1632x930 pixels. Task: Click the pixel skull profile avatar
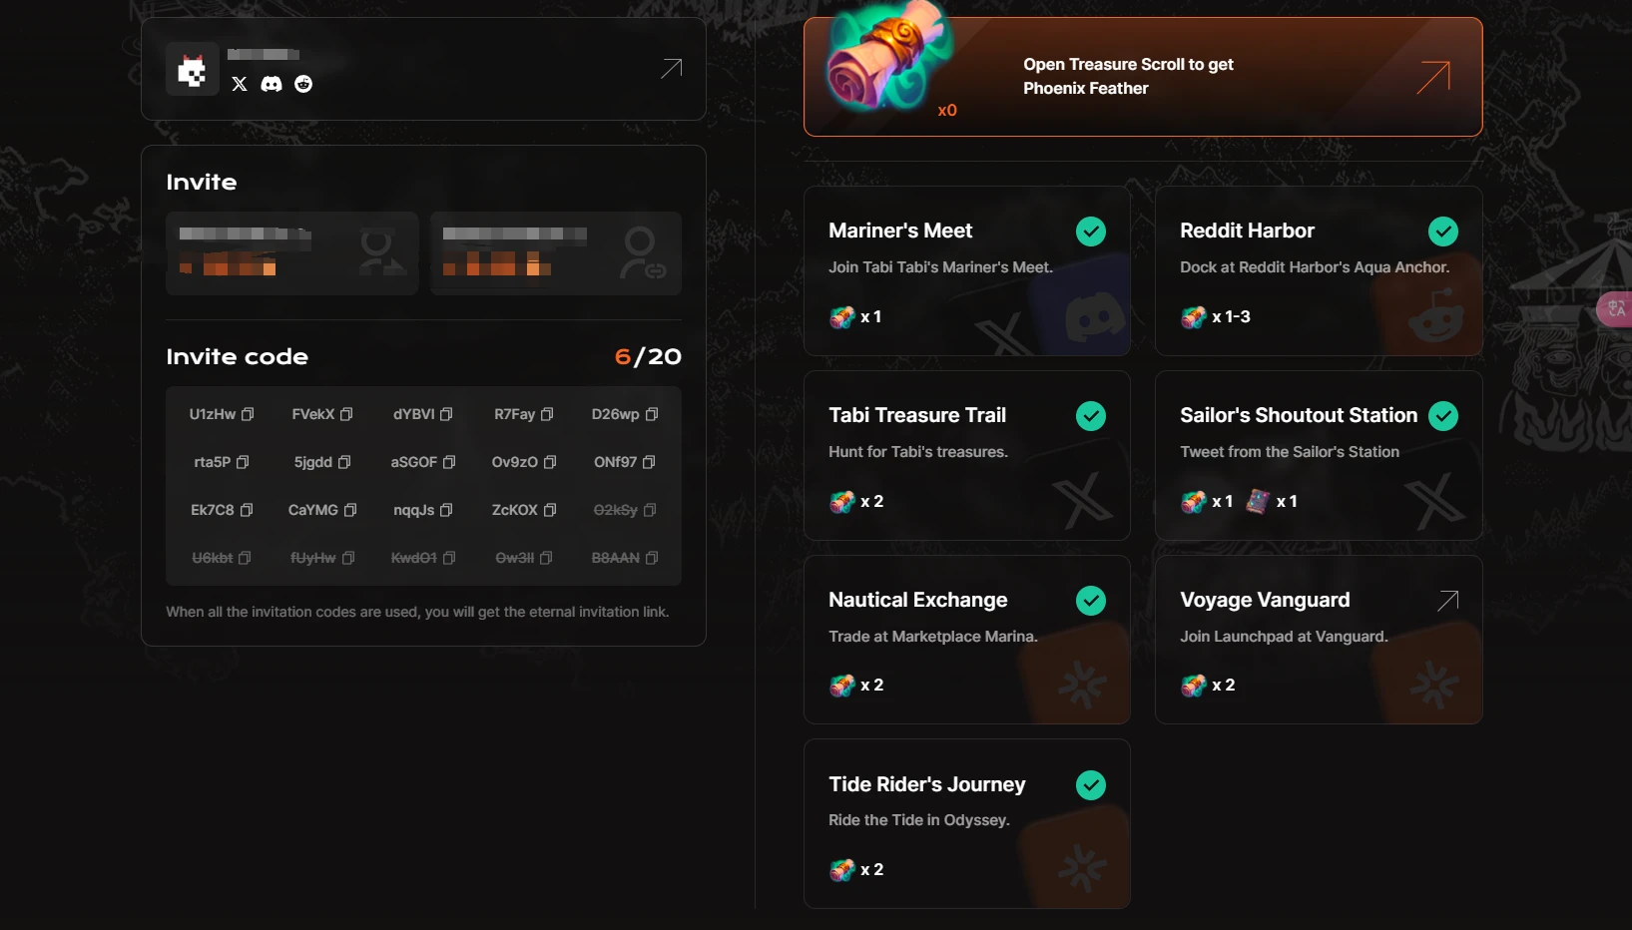(x=192, y=70)
